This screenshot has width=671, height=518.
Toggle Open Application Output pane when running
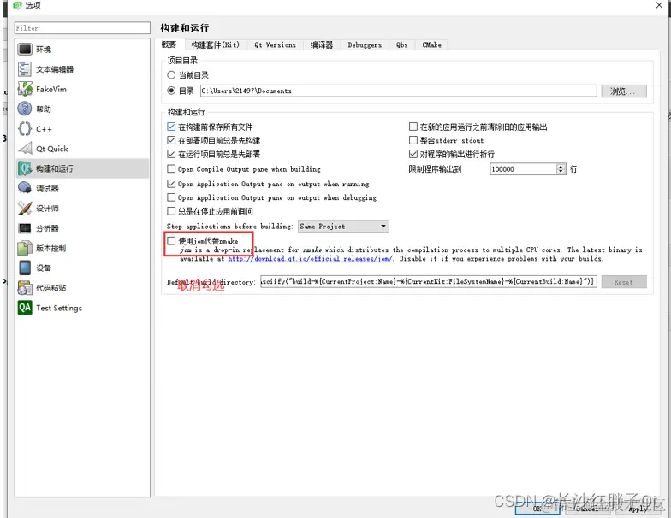tap(171, 184)
